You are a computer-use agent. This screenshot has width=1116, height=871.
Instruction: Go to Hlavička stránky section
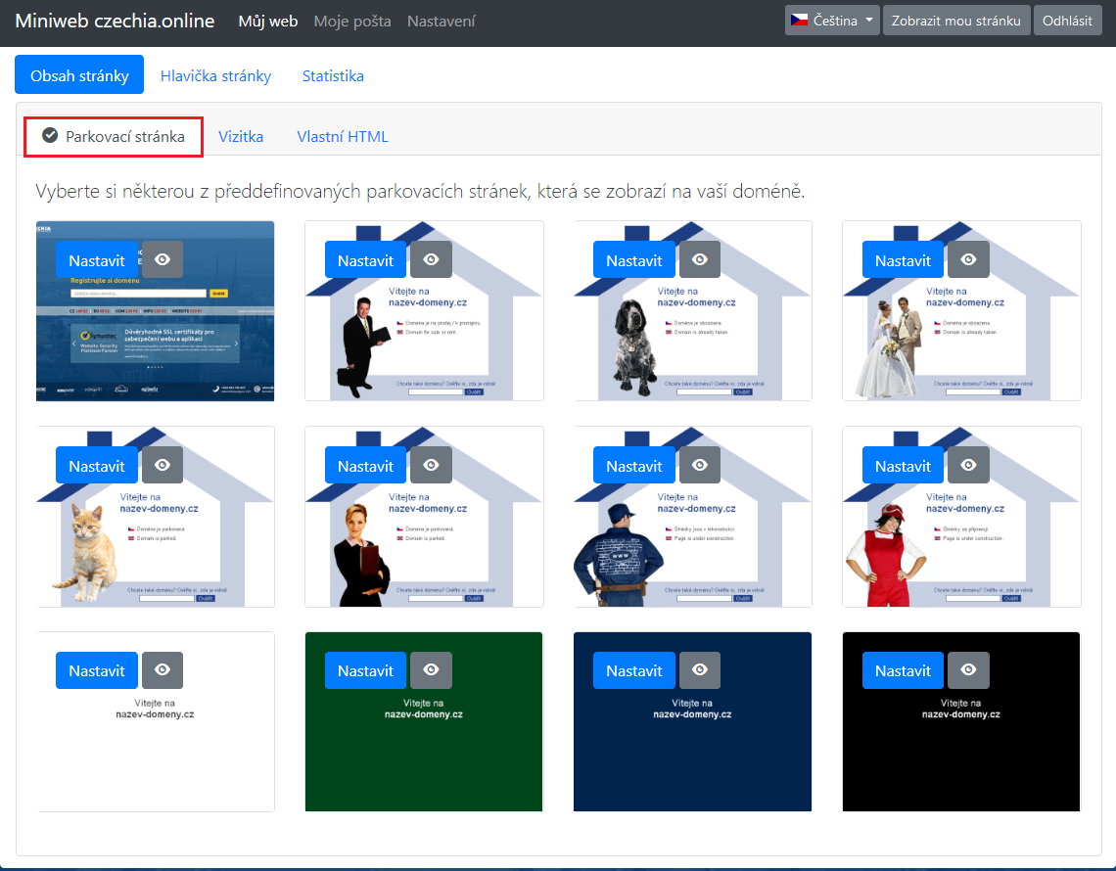[x=215, y=75]
